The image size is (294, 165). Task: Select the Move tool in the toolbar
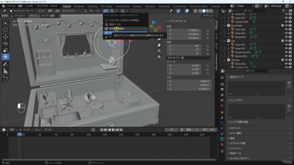point(6,37)
